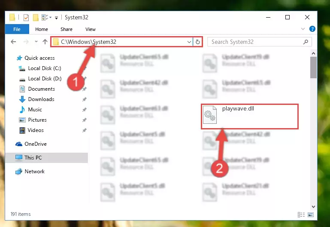The width and height of the screenshot is (330, 227).
Task: Select the playwave.dll file name
Action: [x=238, y=108]
